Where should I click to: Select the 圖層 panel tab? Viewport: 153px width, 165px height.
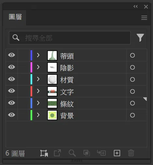coord(15,17)
